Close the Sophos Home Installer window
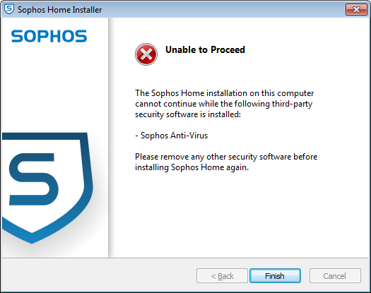This screenshot has width=371, height=293. pos(356,9)
